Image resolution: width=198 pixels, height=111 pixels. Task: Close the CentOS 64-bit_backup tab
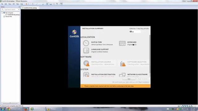point(38,8)
